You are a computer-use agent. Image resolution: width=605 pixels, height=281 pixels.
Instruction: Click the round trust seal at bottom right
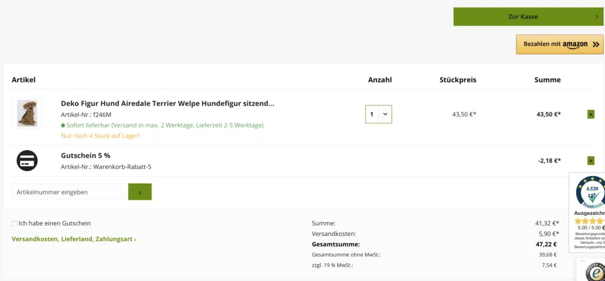point(594,272)
